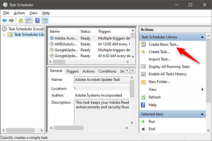
Task: Click Enable All Tasks History
Action: click(168, 74)
